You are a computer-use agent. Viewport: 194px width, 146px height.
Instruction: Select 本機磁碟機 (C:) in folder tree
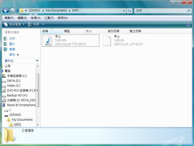point(17,76)
